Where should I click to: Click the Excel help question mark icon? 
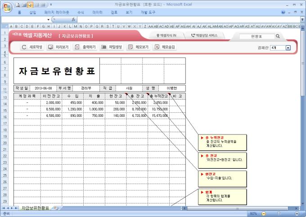tap(283, 12)
